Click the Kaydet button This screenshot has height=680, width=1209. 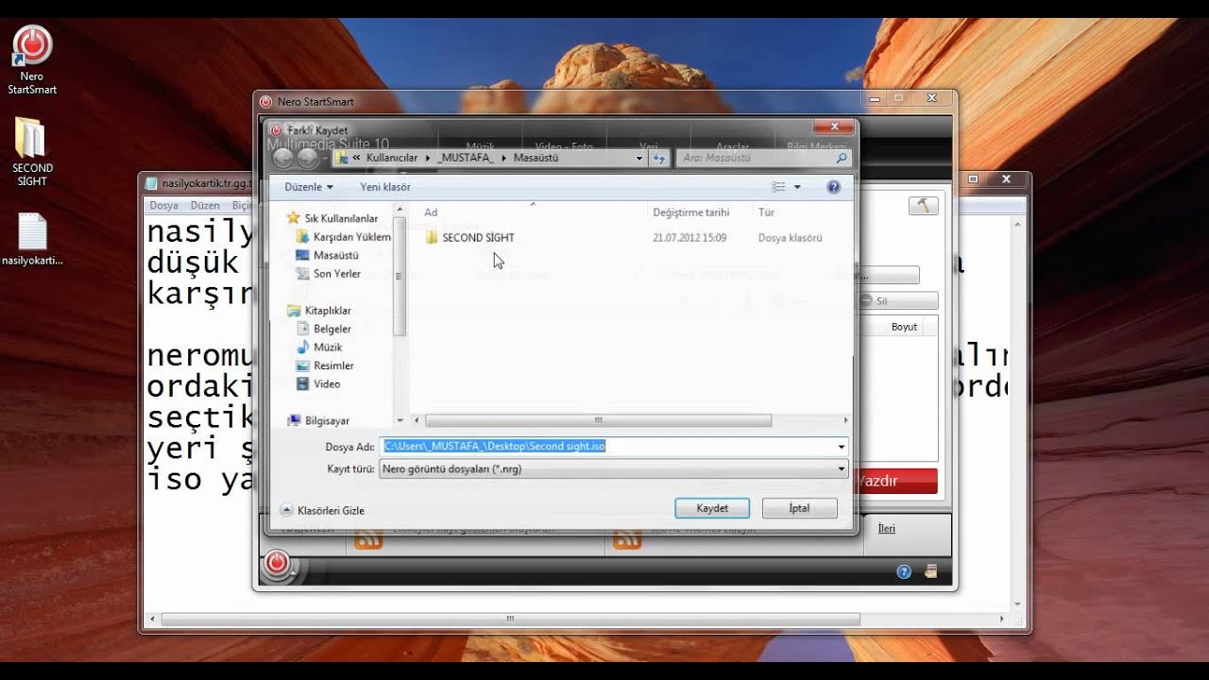[712, 508]
